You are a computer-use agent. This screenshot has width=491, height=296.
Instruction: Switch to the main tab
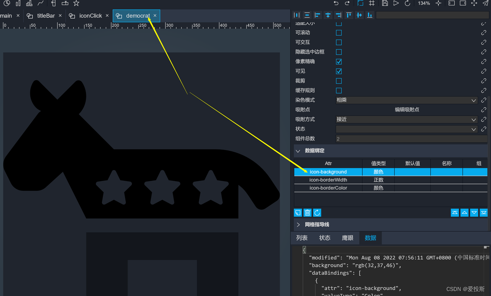point(6,16)
